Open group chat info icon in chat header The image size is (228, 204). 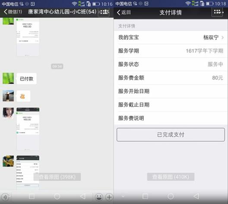pos(104,12)
